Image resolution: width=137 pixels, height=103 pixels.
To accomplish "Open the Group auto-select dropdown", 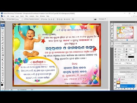I will pos(19,19).
